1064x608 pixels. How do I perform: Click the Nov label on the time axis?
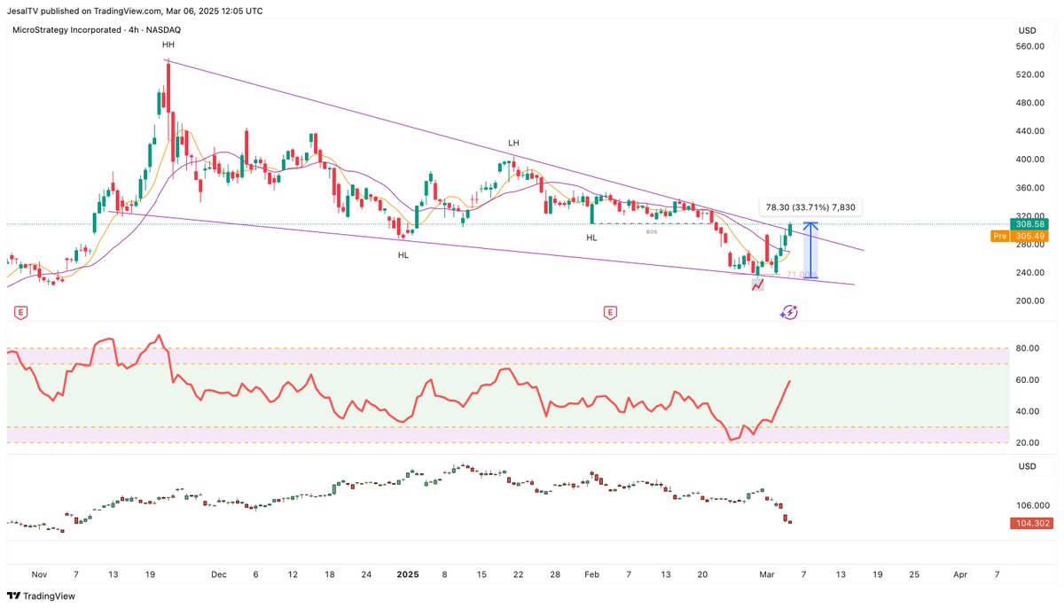point(39,574)
